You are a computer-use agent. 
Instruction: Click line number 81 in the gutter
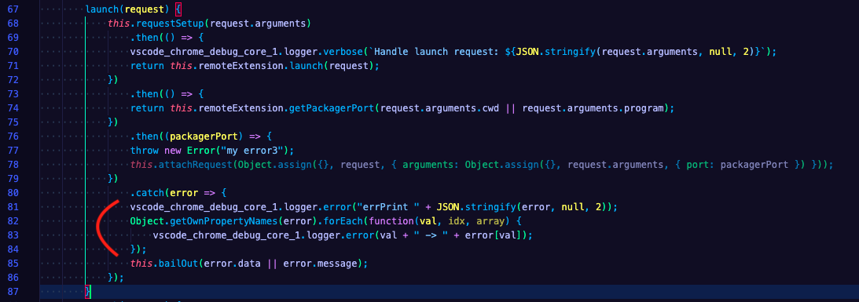coord(13,207)
